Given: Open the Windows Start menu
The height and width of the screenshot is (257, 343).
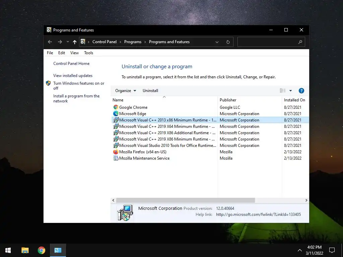Looking at the screenshot, I should [x=8, y=250].
